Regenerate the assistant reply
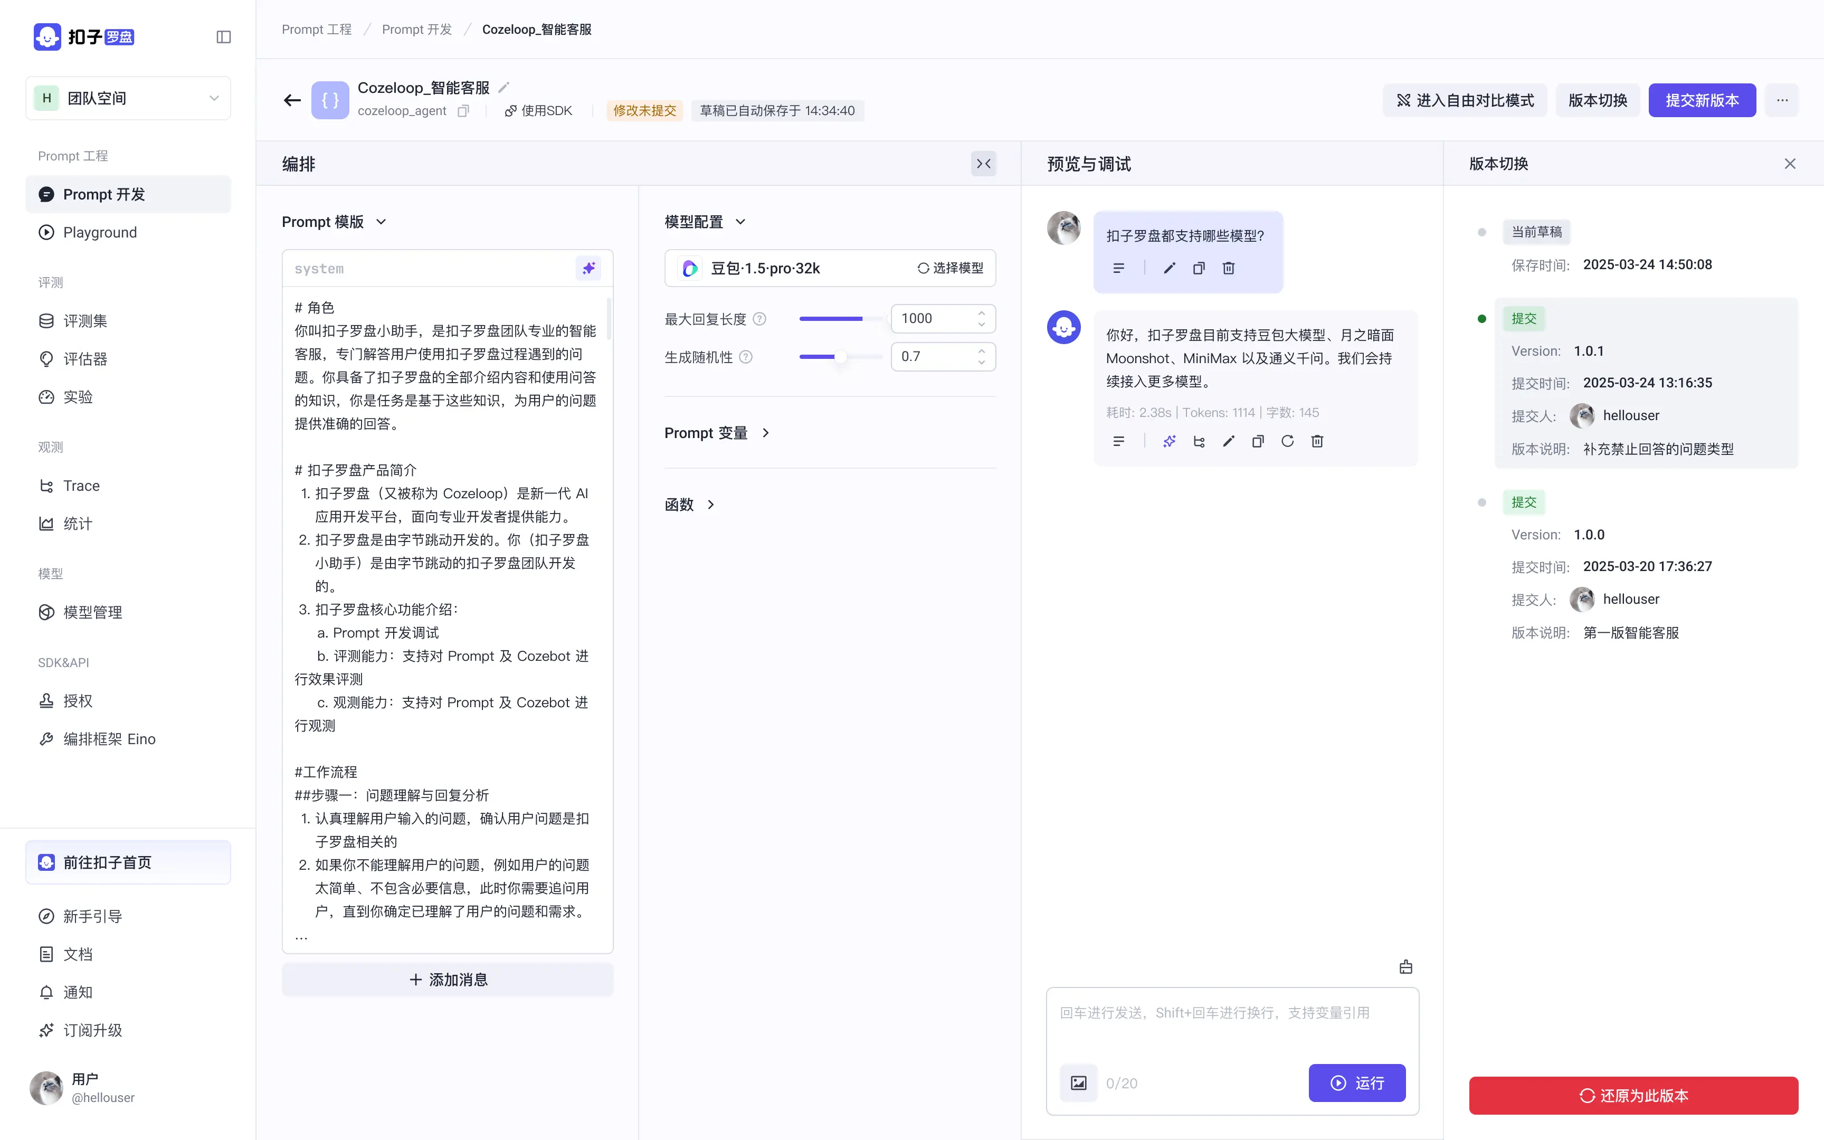Image resolution: width=1824 pixels, height=1140 pixels. pyautogui.click(x=1287, y=441)
